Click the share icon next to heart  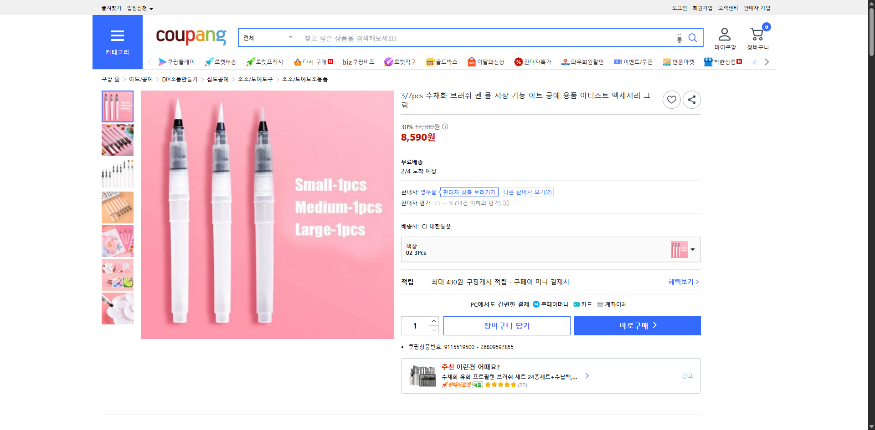point(691,99)
